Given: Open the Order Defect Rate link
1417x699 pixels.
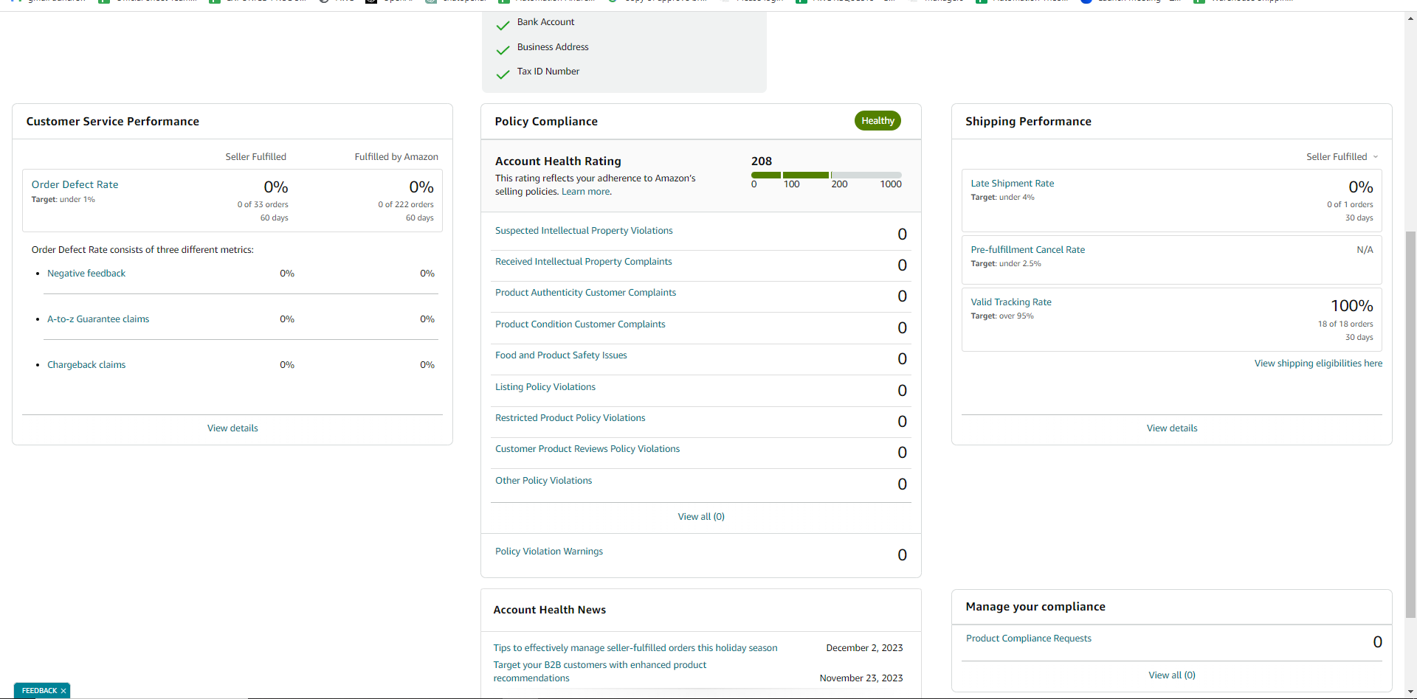Looking at the screenshot, I should 75,184.
